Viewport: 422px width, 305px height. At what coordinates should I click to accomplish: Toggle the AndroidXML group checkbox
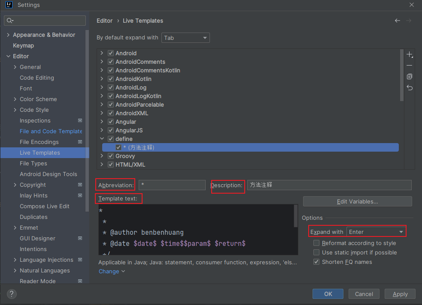[x=111, y=113]
